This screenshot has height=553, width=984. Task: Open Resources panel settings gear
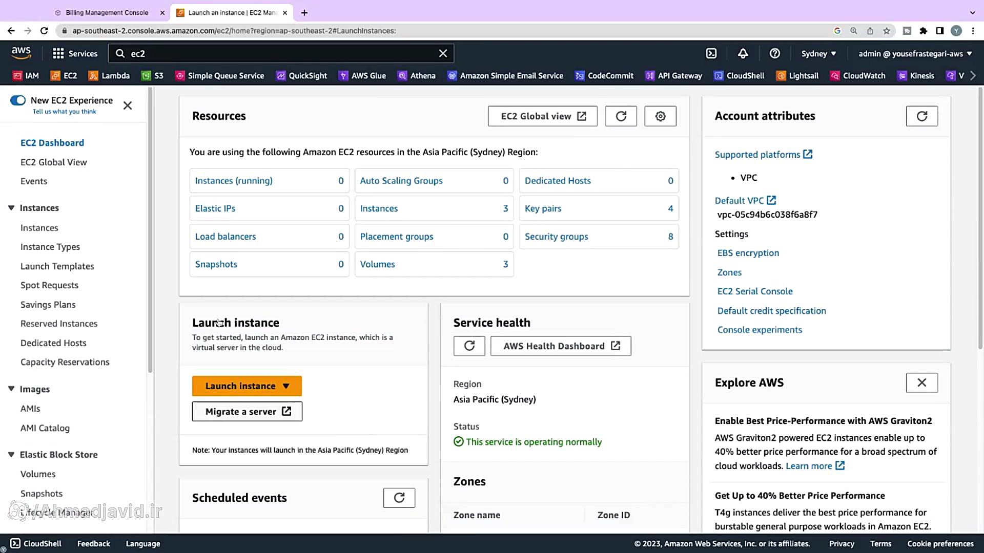pyautogui.click(x=660, y=116)
